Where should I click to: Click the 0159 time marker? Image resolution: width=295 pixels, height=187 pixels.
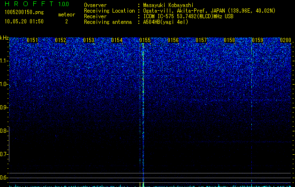(257, 40)
